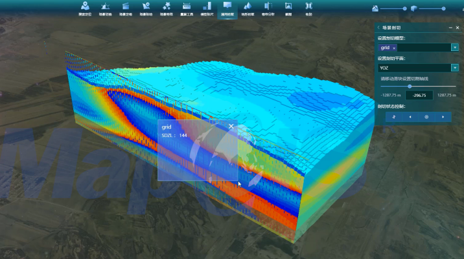Screen dimensions: 464x259
Task: Click the step-forward clipping control button
Action: 443,117
